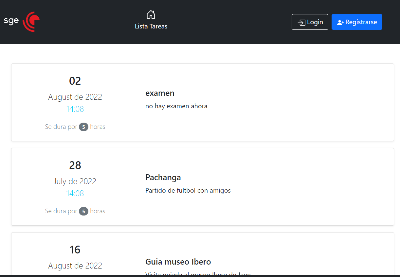Select the text Partido de fultbol con amigos
The height and width of the screenshot is (277, 400).
188,190
